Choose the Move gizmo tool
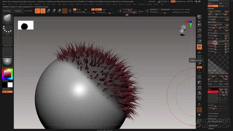233x131 pixels. tap(48, 11)
